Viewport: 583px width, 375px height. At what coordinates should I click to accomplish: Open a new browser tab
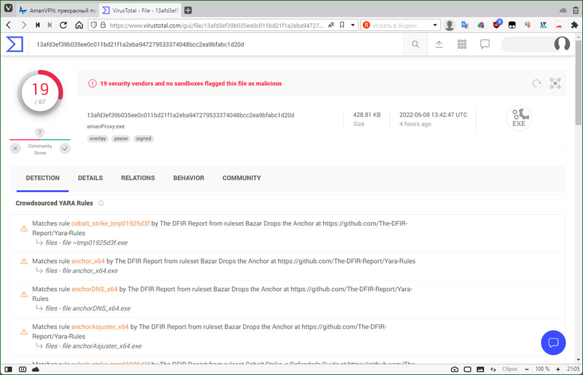click(188, 10)
